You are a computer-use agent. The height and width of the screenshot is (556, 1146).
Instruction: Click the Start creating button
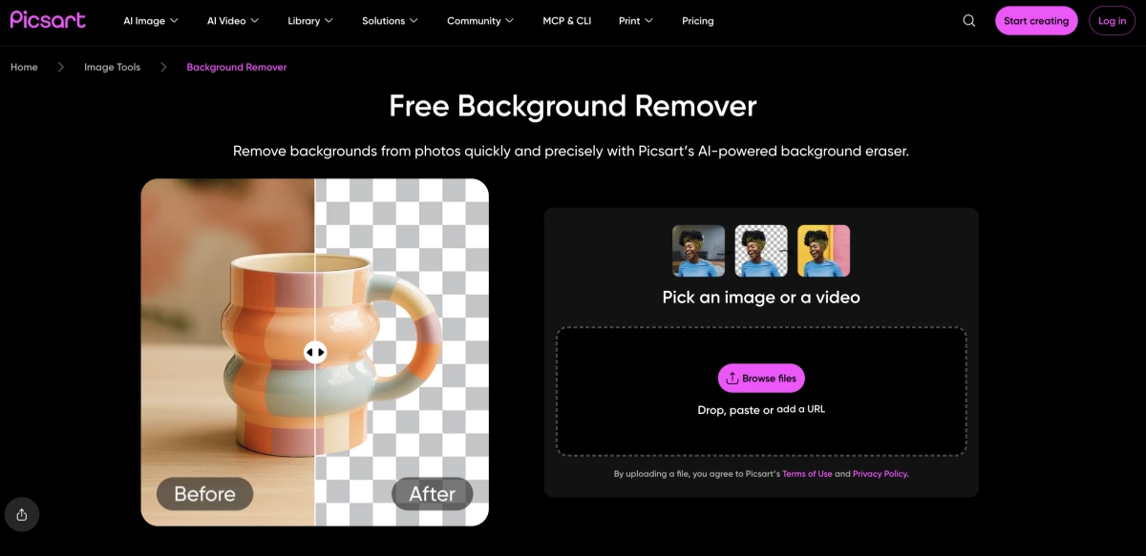click(x=1036, y=21)
